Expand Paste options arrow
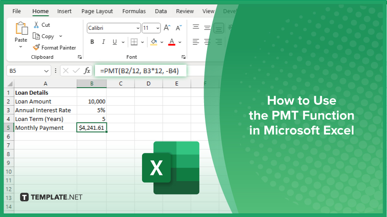Viewport: 387px width, 217px height. (x=21, y=47)
